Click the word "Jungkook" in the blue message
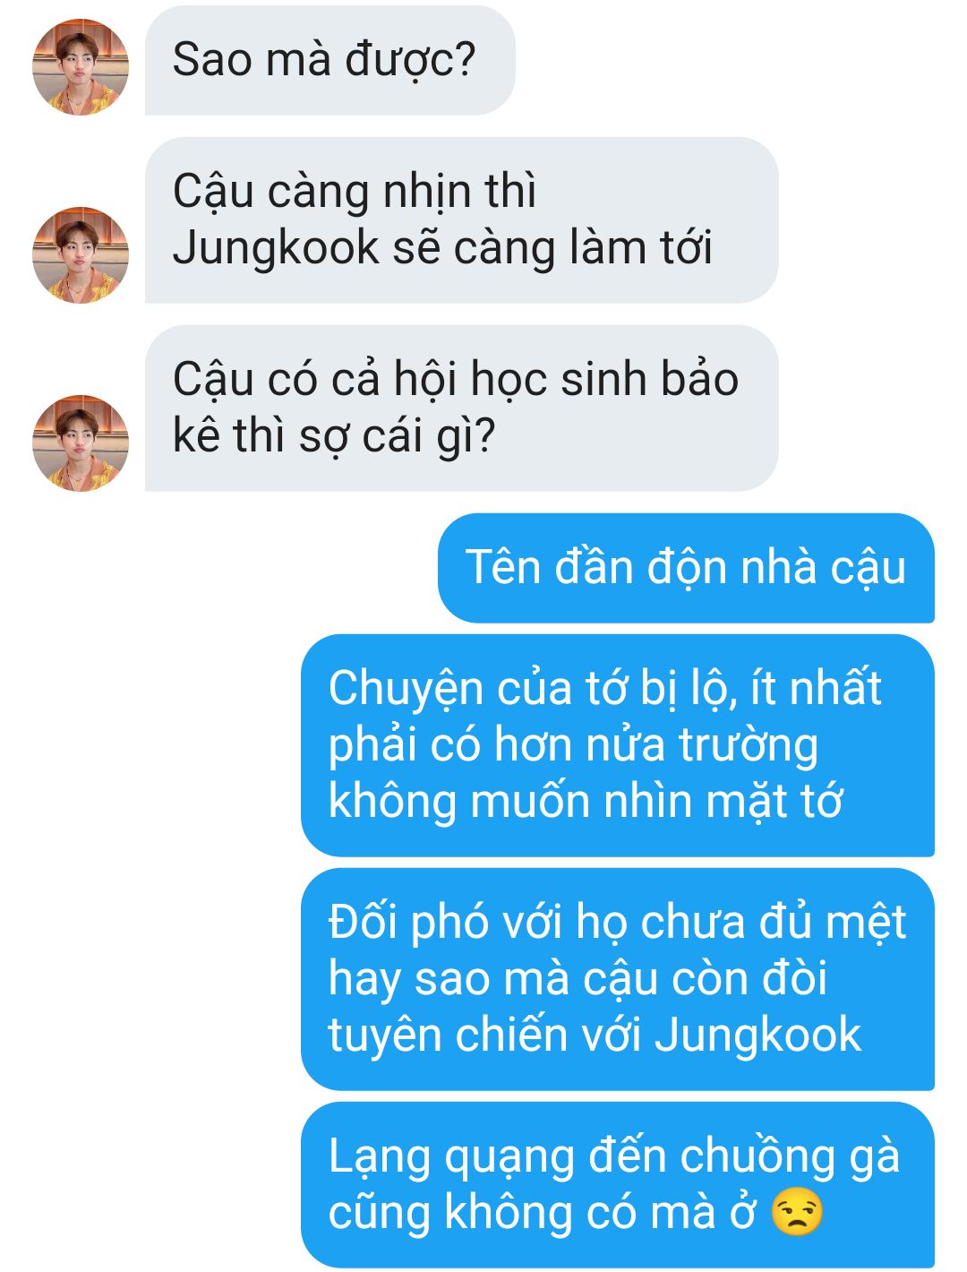Image resolution: width=967 pixels, height=1272 pixels. point(757,1036)
